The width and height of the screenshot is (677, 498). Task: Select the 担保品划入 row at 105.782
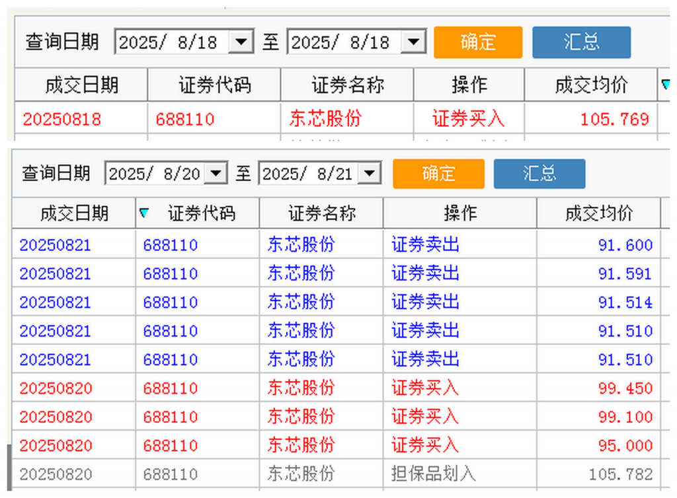pos(331,474)
